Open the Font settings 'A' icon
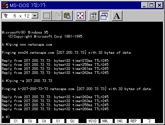The image size is (165, 125). 117,16
